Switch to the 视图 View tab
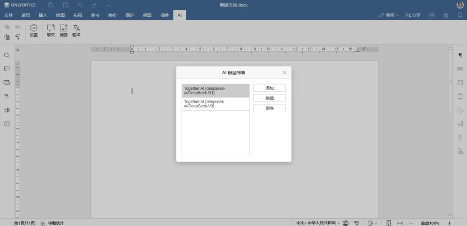This screenshot has width=467, height=226. 147,15
